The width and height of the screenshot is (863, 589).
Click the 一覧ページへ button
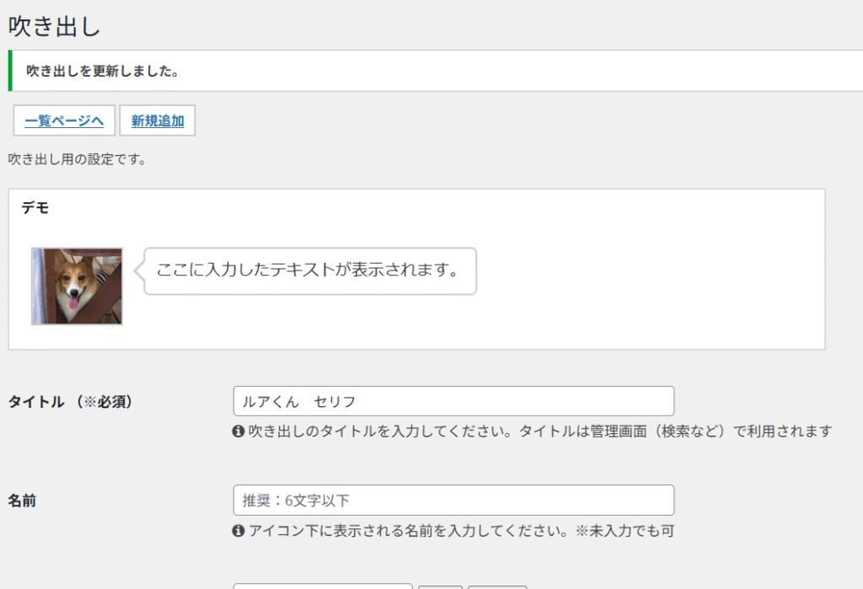click(x=64, y=120)
